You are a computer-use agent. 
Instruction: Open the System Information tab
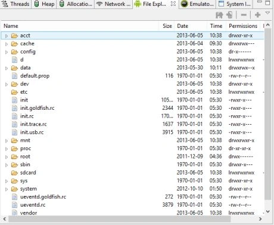pyautogui.click(x=234, y=4)
